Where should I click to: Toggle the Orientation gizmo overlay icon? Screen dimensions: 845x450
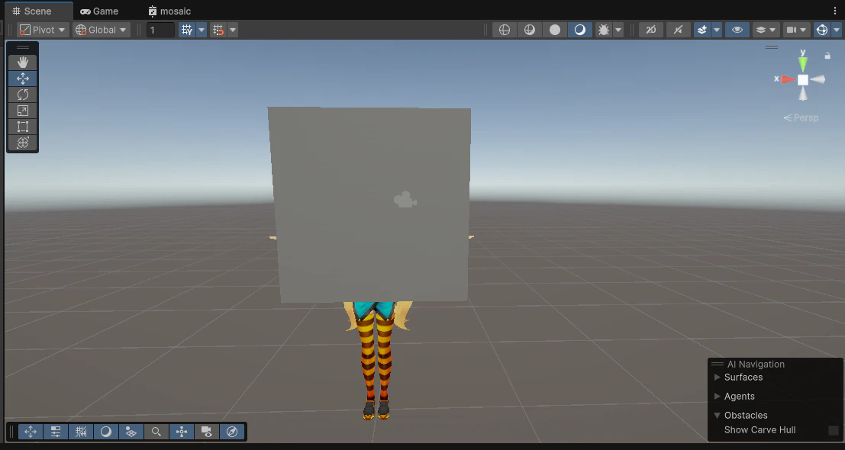182,432
